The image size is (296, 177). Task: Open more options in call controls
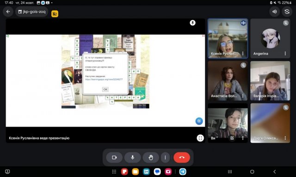coord(165,158)
